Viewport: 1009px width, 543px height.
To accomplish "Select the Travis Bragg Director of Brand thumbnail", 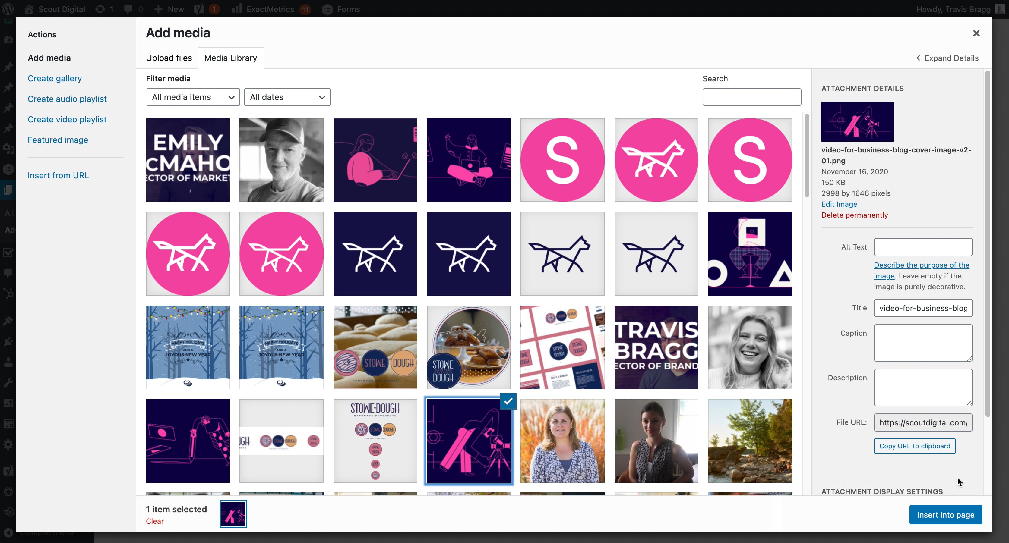I will click(656, 347).
